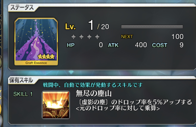The width and height of the screenshot is (196, 127).
Task: Select the 保有スキル panel header tab
Action: coord(21,80)
